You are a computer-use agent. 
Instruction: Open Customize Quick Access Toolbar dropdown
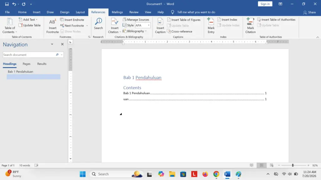[31, 4]
